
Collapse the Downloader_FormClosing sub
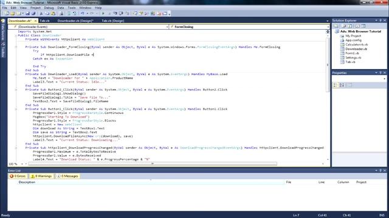16,47
